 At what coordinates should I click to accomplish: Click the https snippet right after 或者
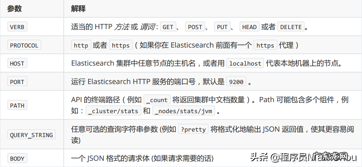(x=121, y=45)
